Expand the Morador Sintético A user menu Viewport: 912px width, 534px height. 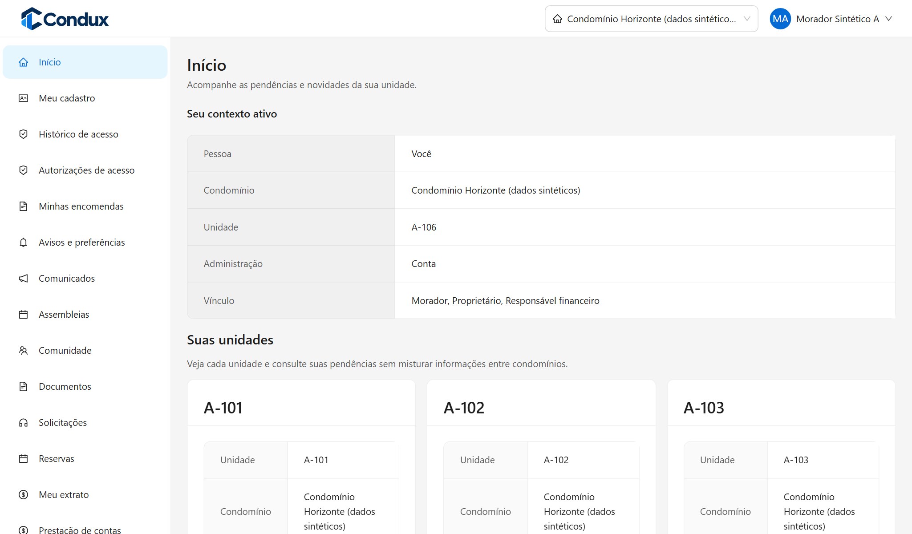pyautogui.click(x=831, y=19)
